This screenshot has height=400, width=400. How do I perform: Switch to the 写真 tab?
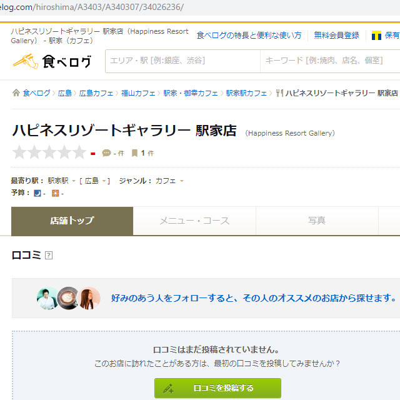[x=317, y=221]
